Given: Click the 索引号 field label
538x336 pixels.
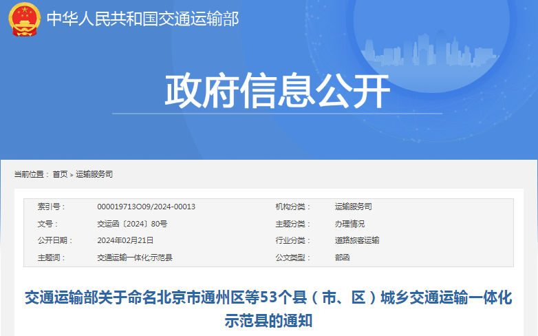Looking at the screenshot, I should [x=49, y=207].
